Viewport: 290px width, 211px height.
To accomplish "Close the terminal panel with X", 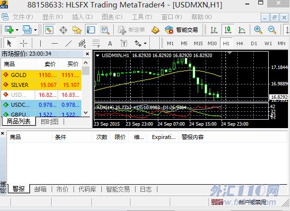I will [x=2, y=133].
